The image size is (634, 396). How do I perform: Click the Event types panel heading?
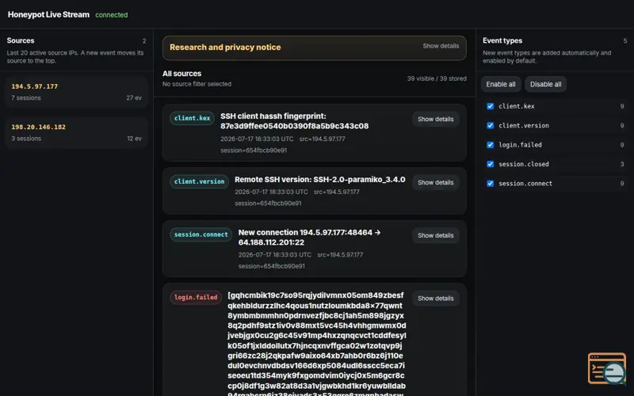click(502, 40)
